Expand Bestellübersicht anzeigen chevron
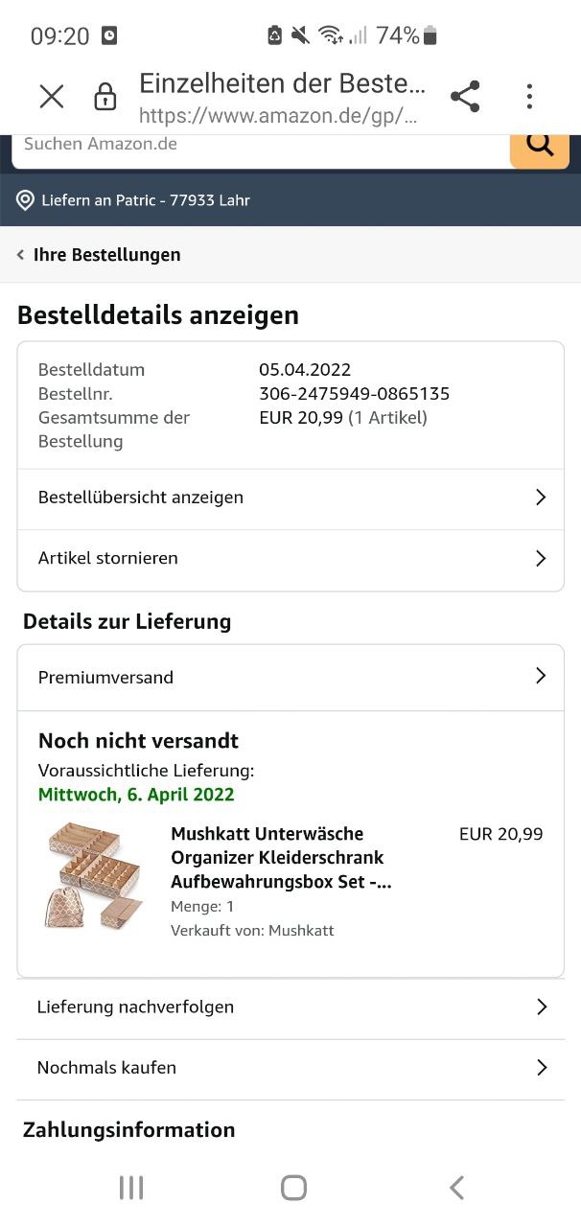The height and width of the screenshot is (1227, 581). [540, 498]
